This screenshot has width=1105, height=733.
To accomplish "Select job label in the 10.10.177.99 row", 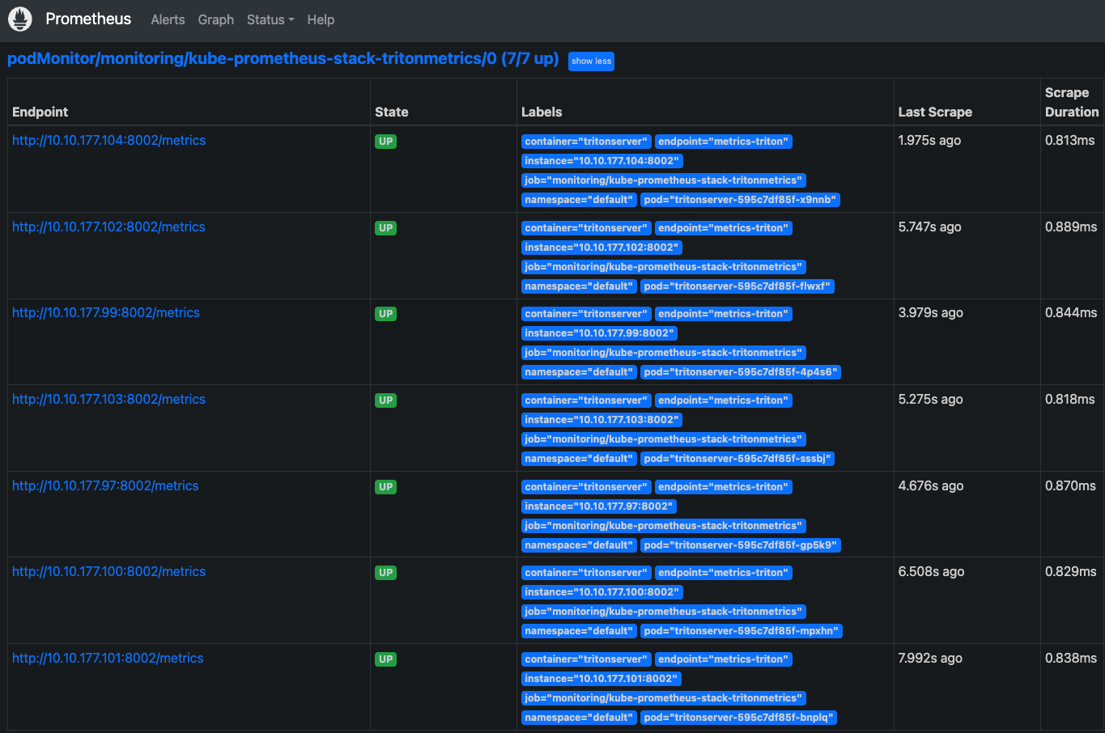I will 664,353.
